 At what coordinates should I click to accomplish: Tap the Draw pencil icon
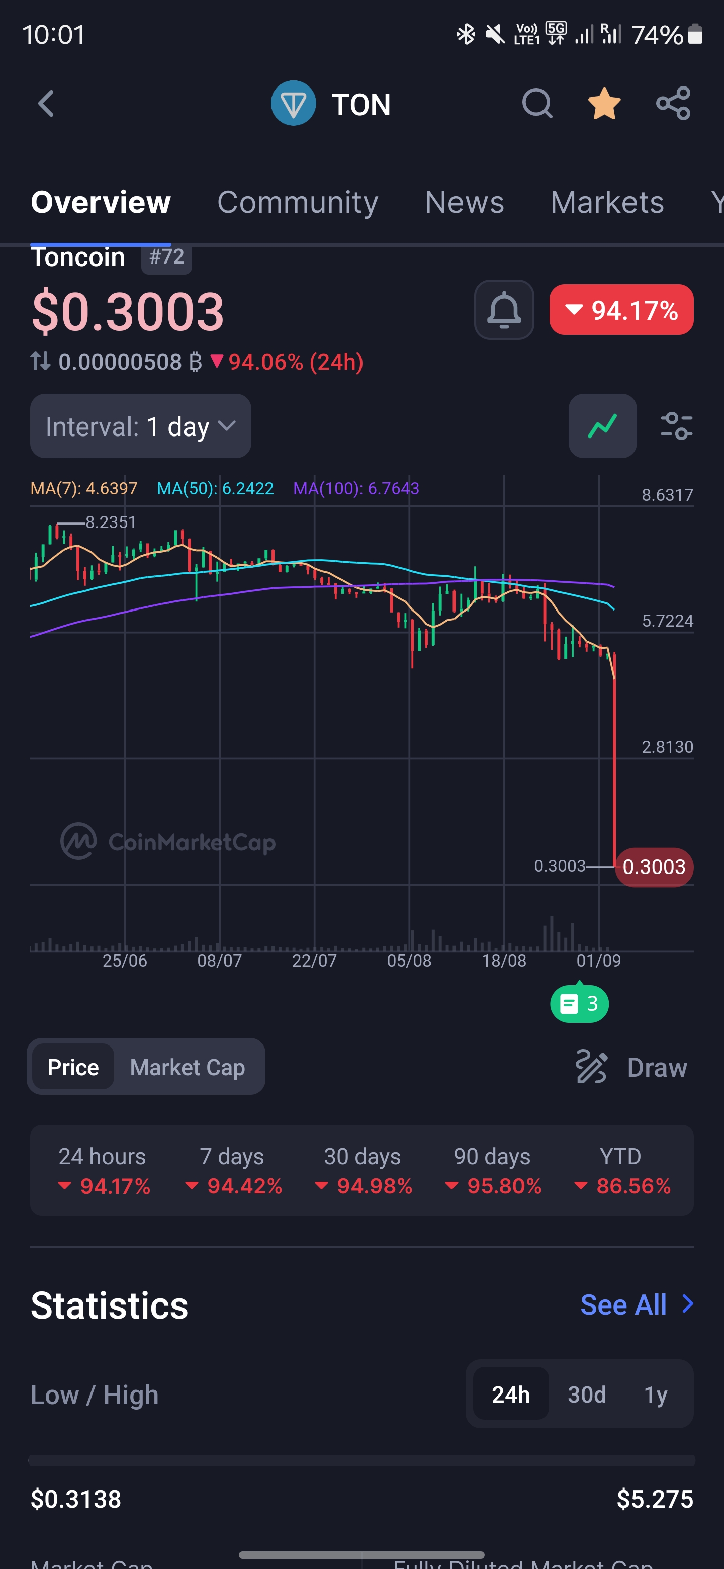(591, 1067)
